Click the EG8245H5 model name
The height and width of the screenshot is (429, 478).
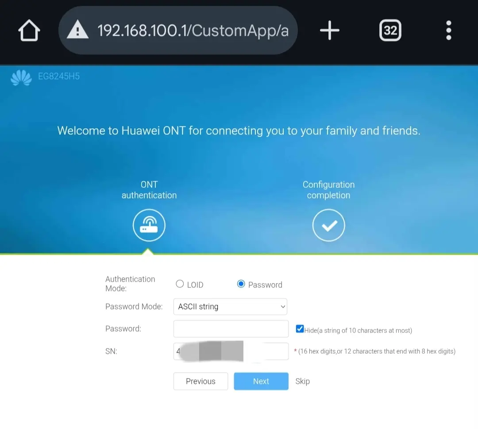[59, 76]
